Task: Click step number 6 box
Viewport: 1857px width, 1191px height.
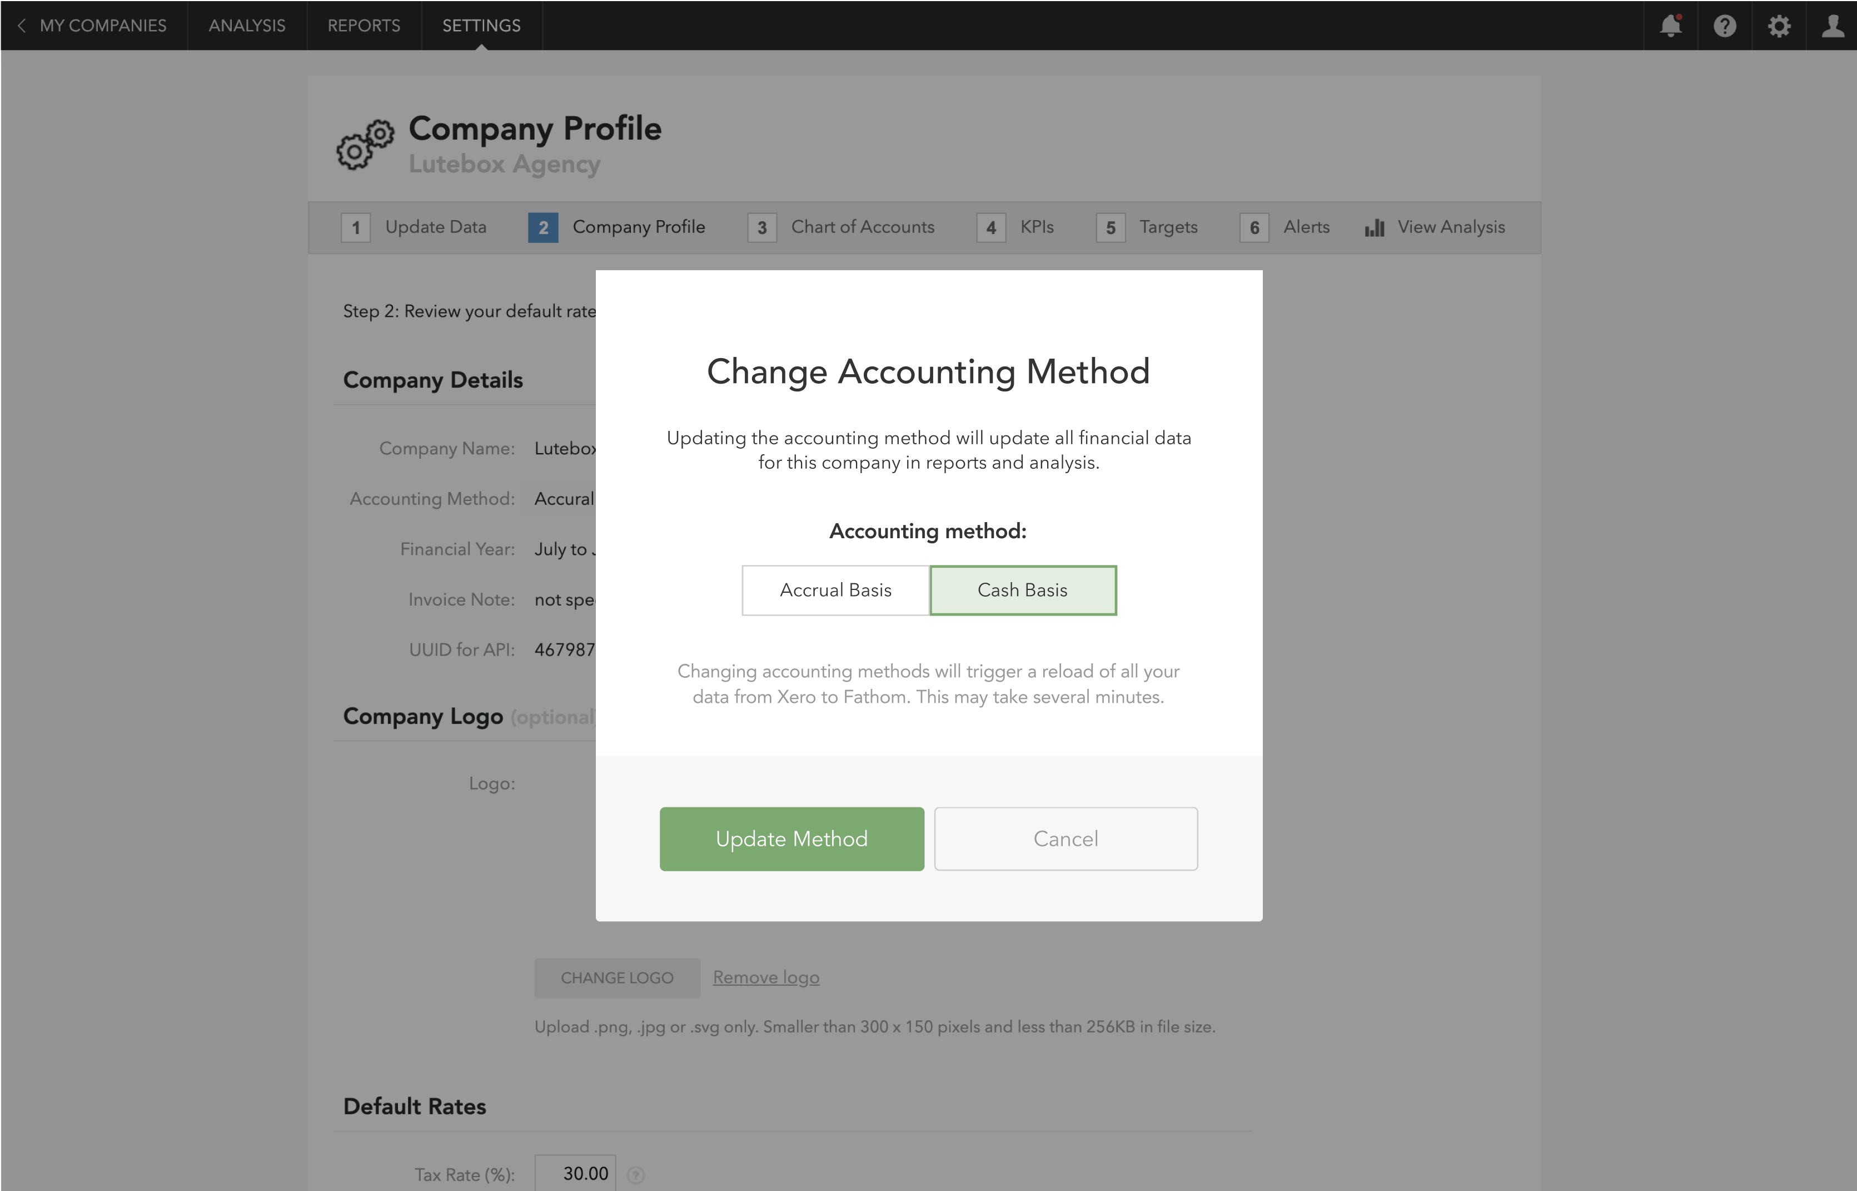Action: click(1254, 227)
